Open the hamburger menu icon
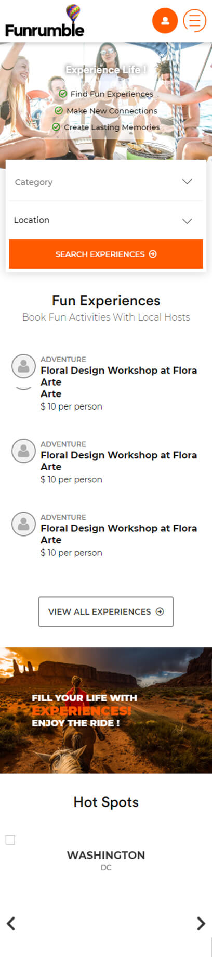Viewport: 212px width, 957px height. 195,21
